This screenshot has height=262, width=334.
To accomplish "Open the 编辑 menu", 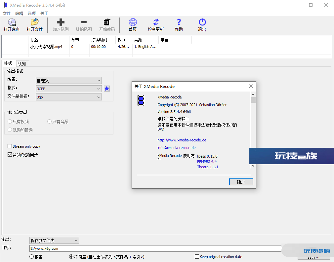I will point(19,14).
